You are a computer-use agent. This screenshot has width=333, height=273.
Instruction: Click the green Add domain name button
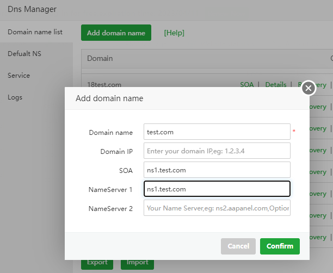116,33
